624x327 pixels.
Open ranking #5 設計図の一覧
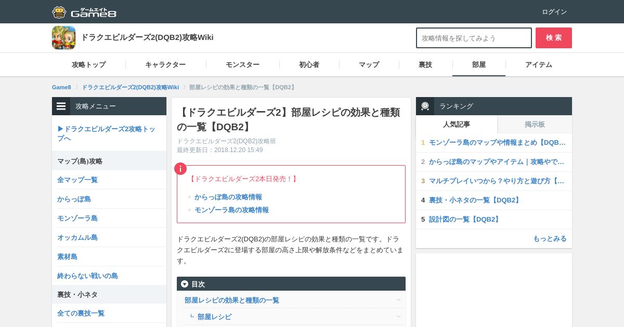465,219
